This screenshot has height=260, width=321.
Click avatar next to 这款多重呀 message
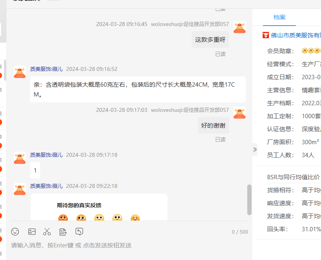point(239,27)
